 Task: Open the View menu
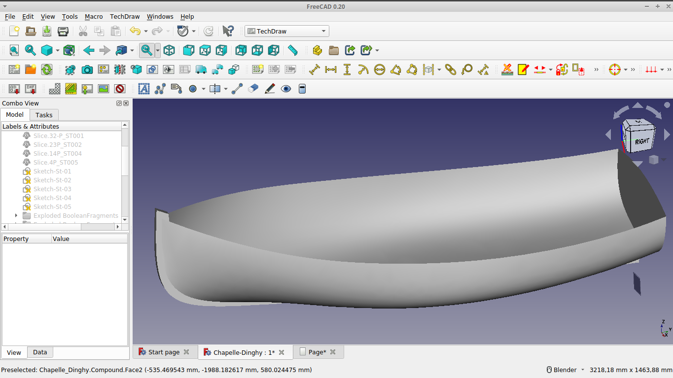[48, 16]
